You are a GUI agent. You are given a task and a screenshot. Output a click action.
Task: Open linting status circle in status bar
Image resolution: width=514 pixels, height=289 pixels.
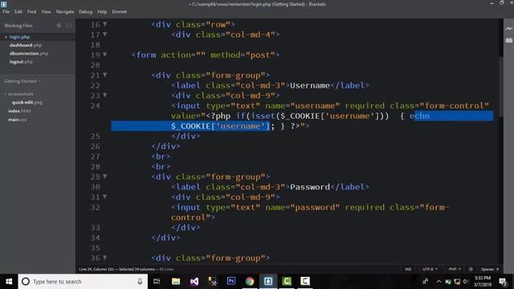pyautogui.click(x=471, y=269)
